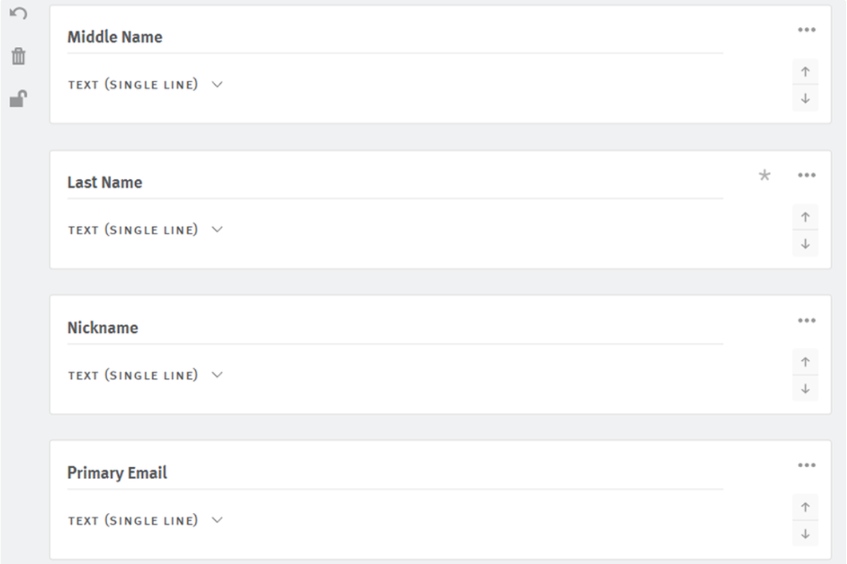The width and height of the screenshot is (847, 564).
Task: Move Middle Name field down
Action: point(805,98)
